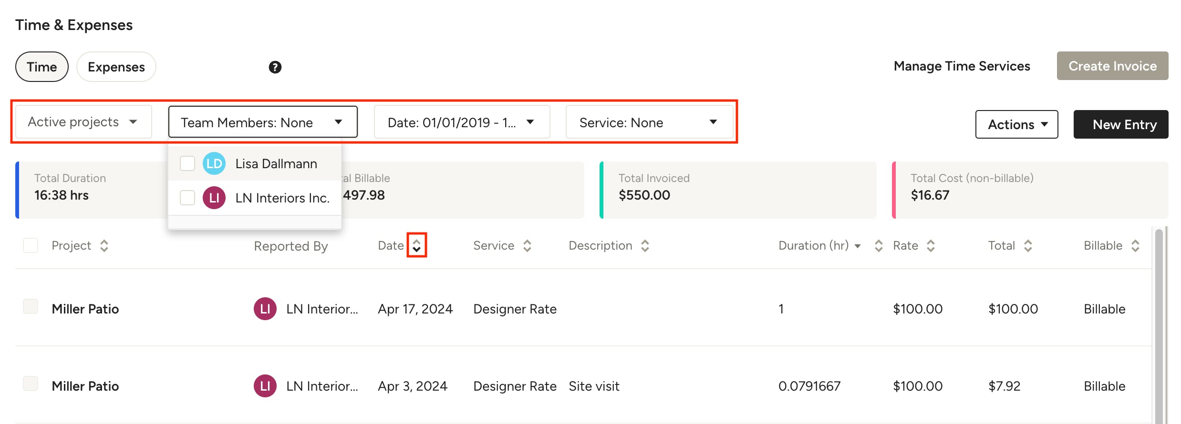
Task: Sort by Billable column arrows
Action: point(1135,246)
